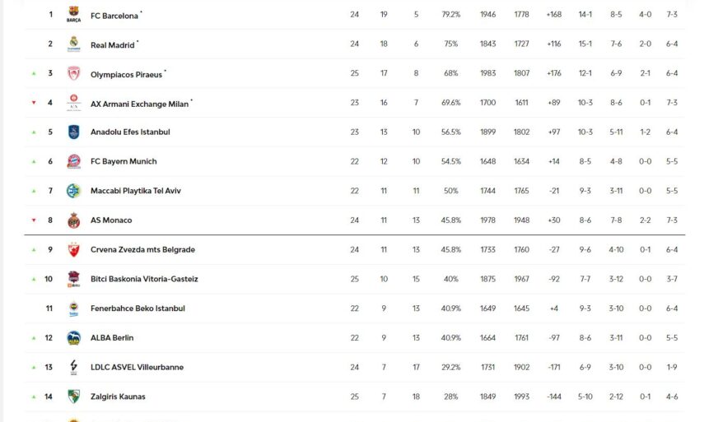
Task: Click the red down arrow beside AS Monaco
Action: coord(34,220)
